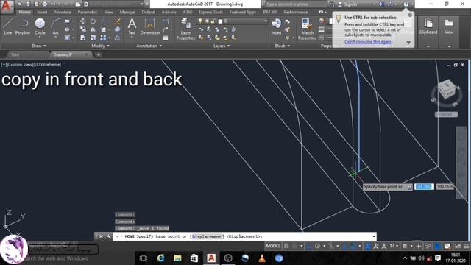Image resolution: width=471 pixels, height=265 pixels.
Task: Open the Express Tools ribbon tab
Action: click(x=210, y=12)
